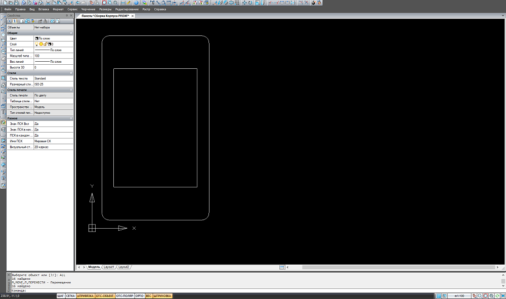Close the Панель^Сборка Корпуса document tab
Image resolution: width=506 pixels, height=299 pixels.
pyautogui.click(x=132, y=16)
